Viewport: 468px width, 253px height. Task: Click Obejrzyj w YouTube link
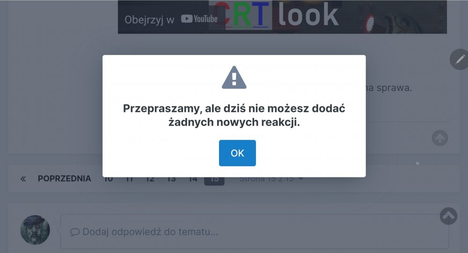point(171,19)
